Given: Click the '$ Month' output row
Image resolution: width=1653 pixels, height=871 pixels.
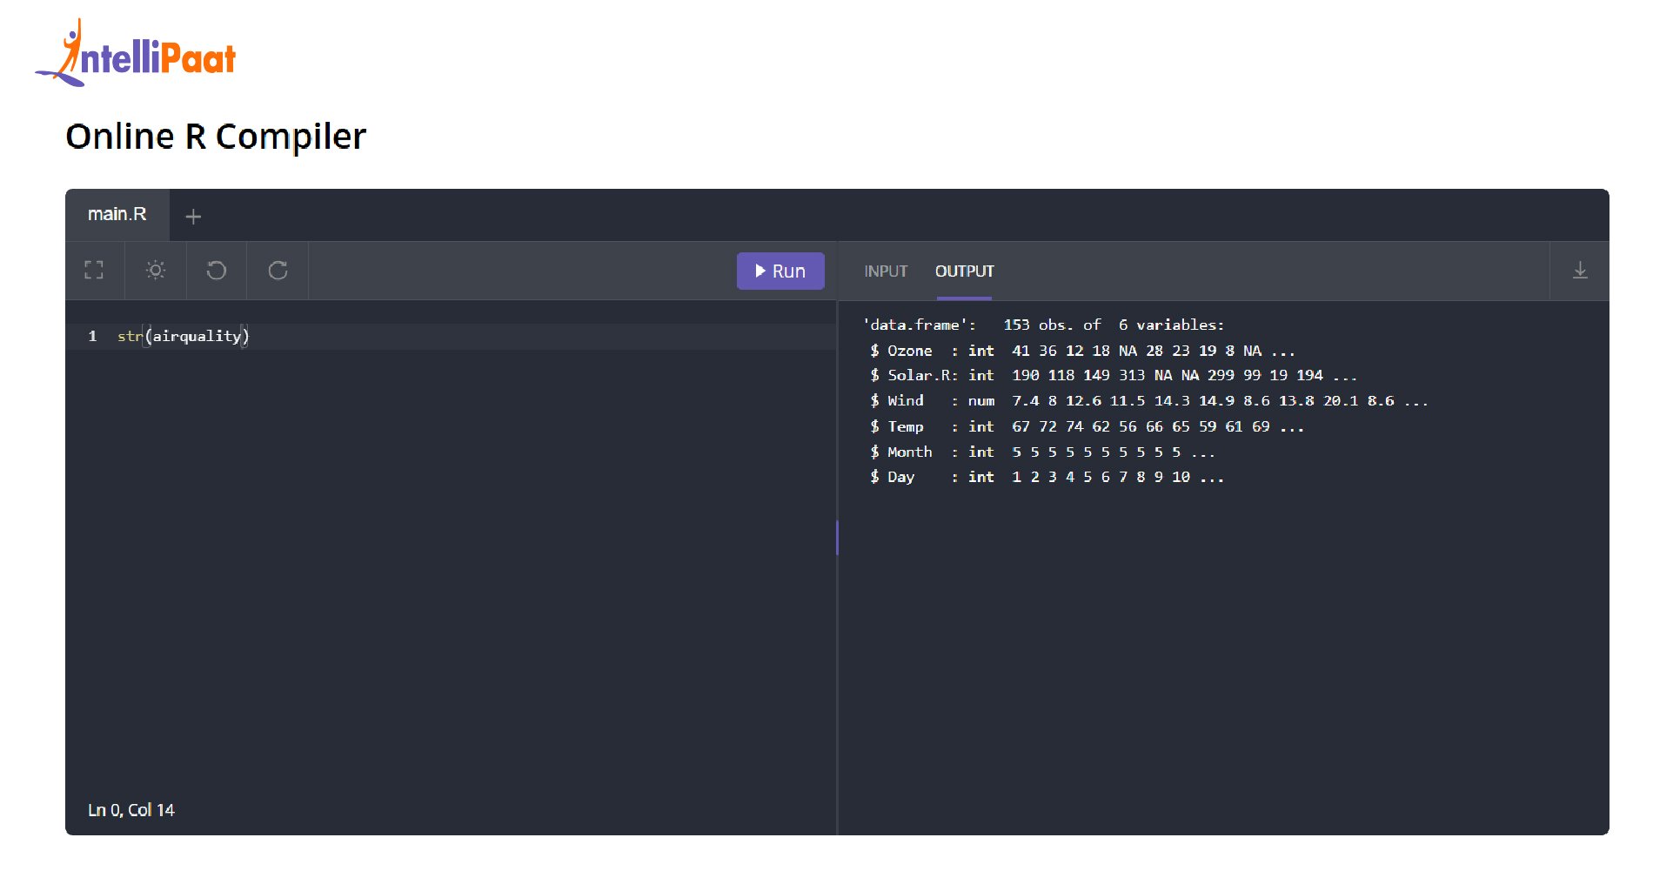Looking at the screenshot, I should pos(1042,452).
